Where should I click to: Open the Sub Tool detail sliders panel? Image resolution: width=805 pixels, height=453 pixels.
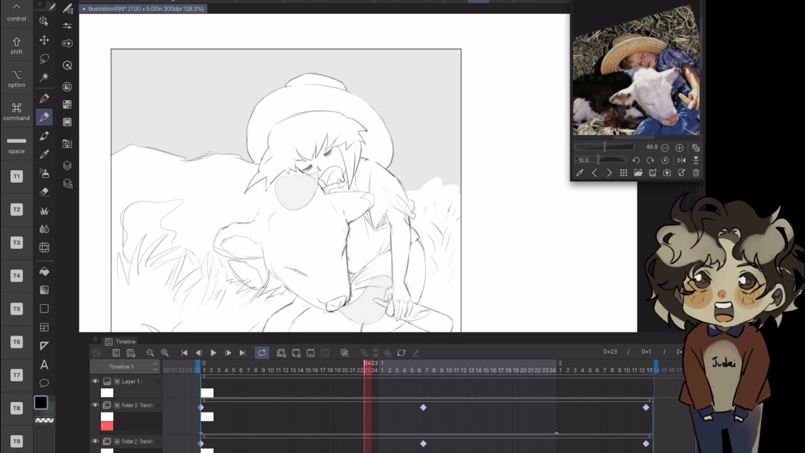67,26
